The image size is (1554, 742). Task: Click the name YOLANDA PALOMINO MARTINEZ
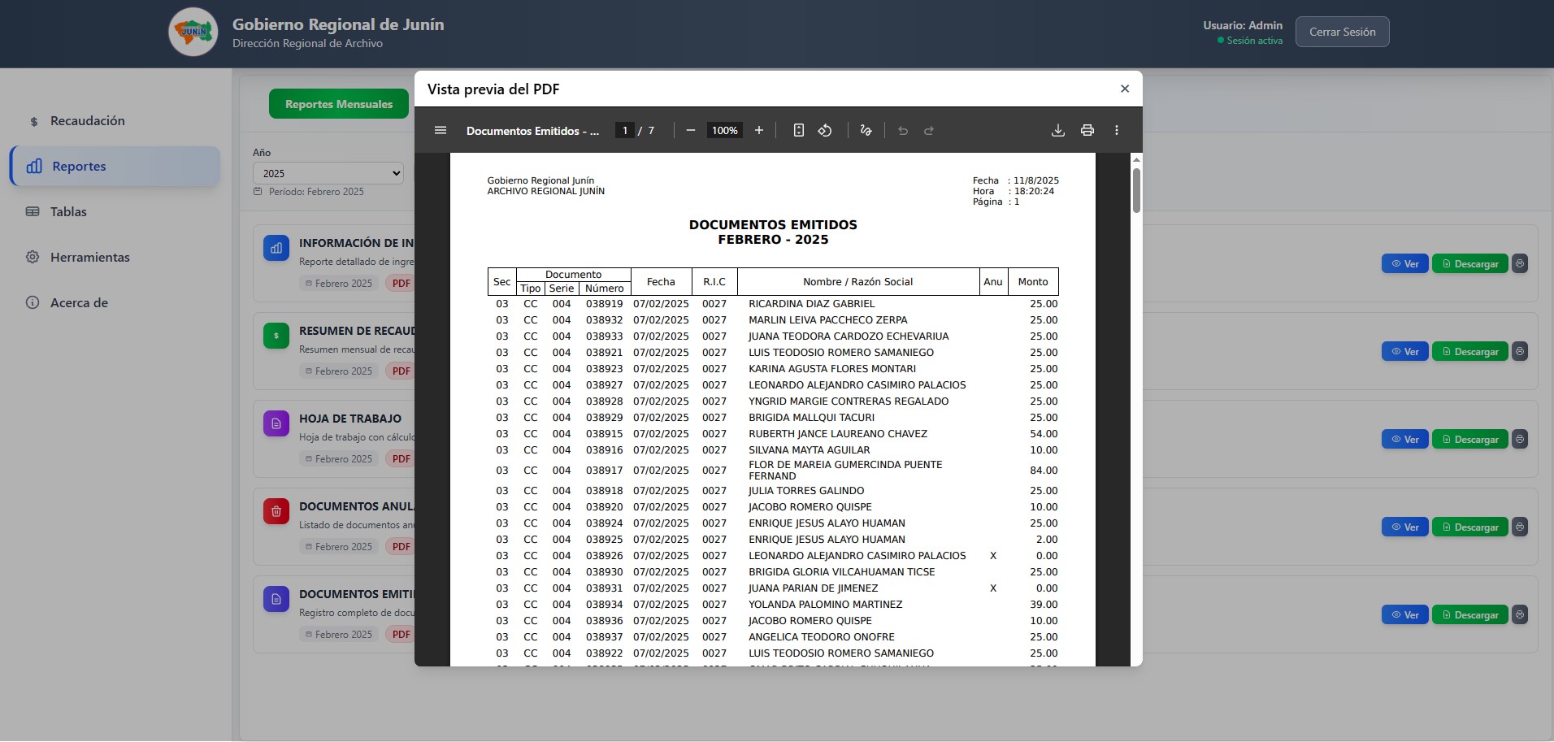(826, 605)
